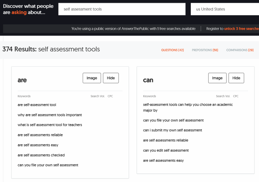The height and width of the screenshot is (182, 259).
Task: Select 'are self assessments reliable' in the 'can' card
Action: (166, 140)
